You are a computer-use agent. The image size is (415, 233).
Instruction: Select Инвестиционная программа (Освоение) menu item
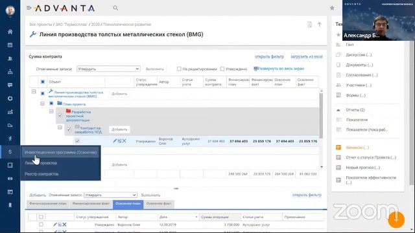click(60, 153)
